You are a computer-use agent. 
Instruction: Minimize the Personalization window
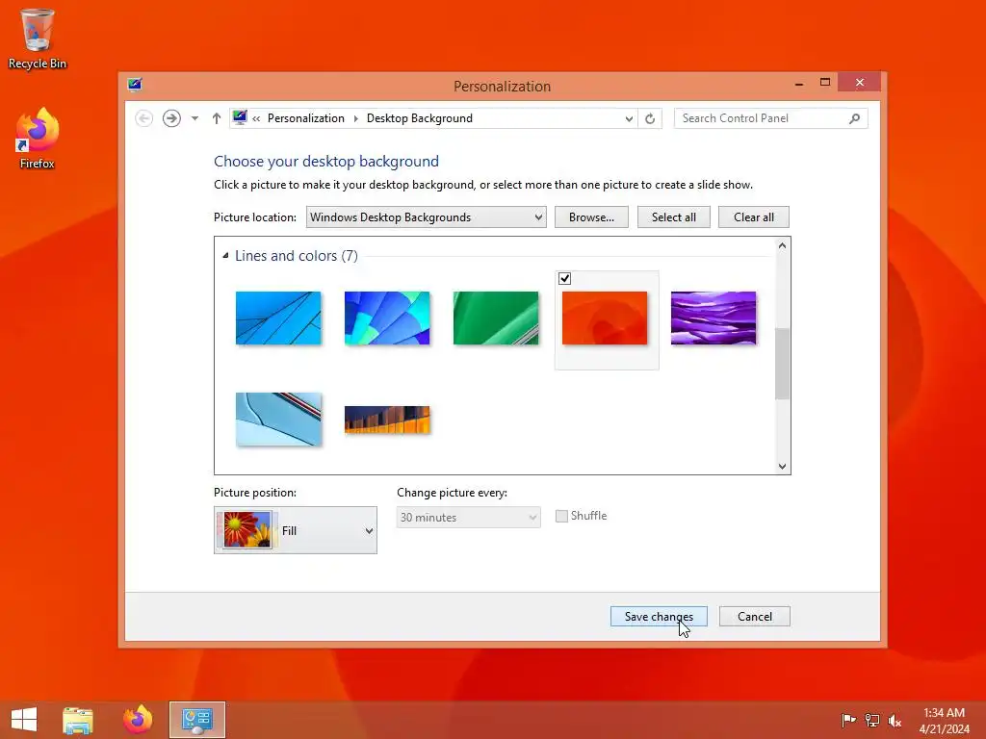pyautogui.click(x=798, y=83)
